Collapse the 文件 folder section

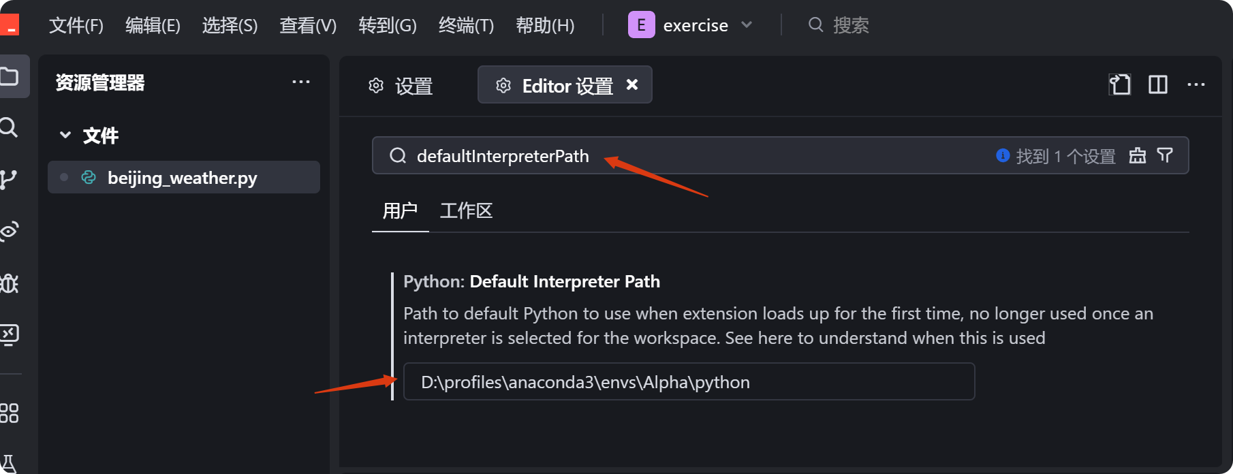point(66,136)
